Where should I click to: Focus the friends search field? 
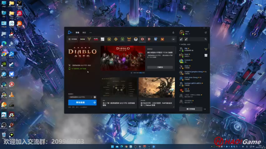click(x=198, y=39)
